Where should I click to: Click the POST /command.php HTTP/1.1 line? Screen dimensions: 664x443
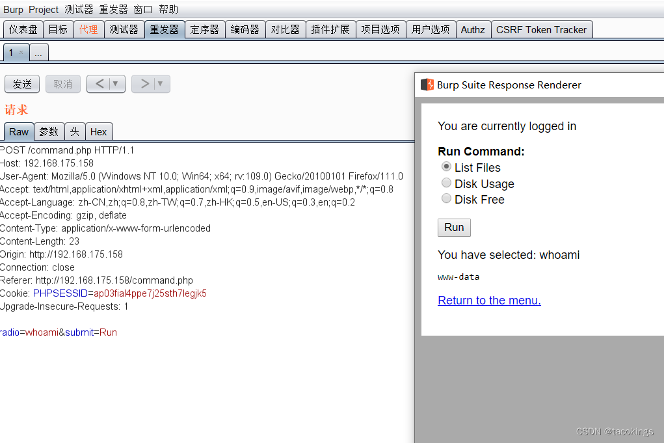coord(67,150)
